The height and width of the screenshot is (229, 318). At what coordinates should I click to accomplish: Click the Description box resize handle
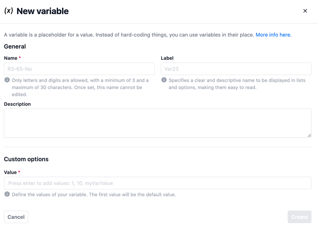[309, 135]
